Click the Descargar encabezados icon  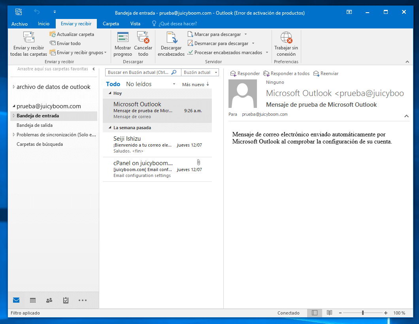[171, 38]
